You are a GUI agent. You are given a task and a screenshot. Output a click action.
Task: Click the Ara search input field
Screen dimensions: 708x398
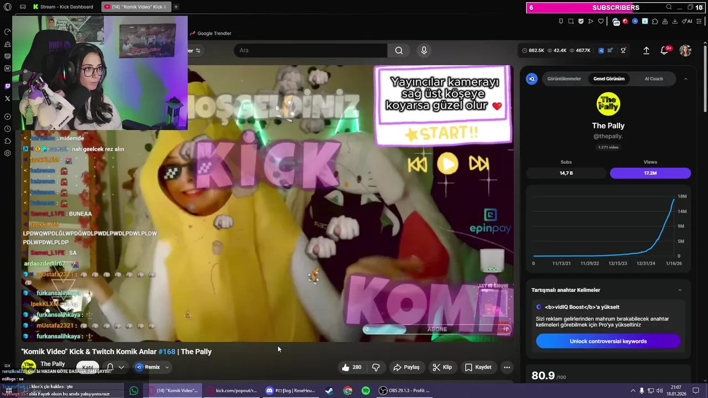tap(311, 50)
